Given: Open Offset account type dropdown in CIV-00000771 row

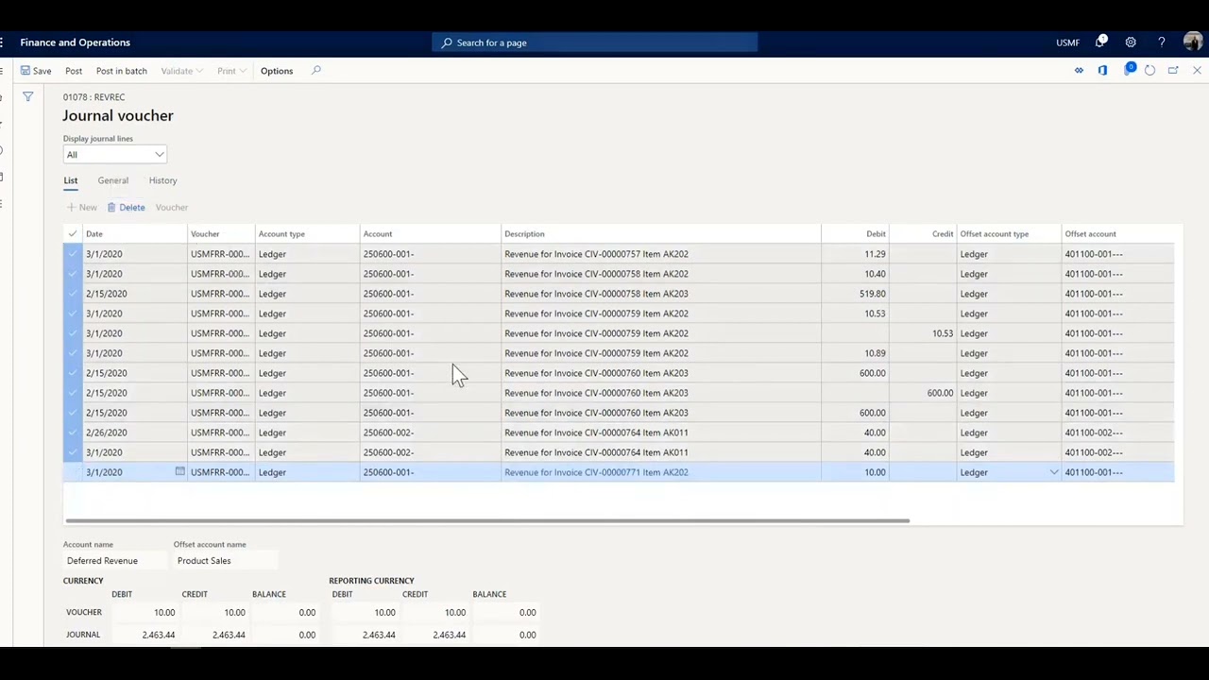Looking at the screenshot, I should point(1054,472).
